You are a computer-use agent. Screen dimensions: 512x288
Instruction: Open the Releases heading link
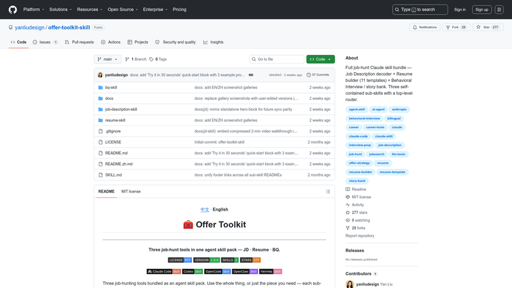click(x=355, y=250)
